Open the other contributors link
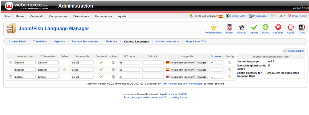The width and height of the screenshot is (309, 115). tap(192, 84)
